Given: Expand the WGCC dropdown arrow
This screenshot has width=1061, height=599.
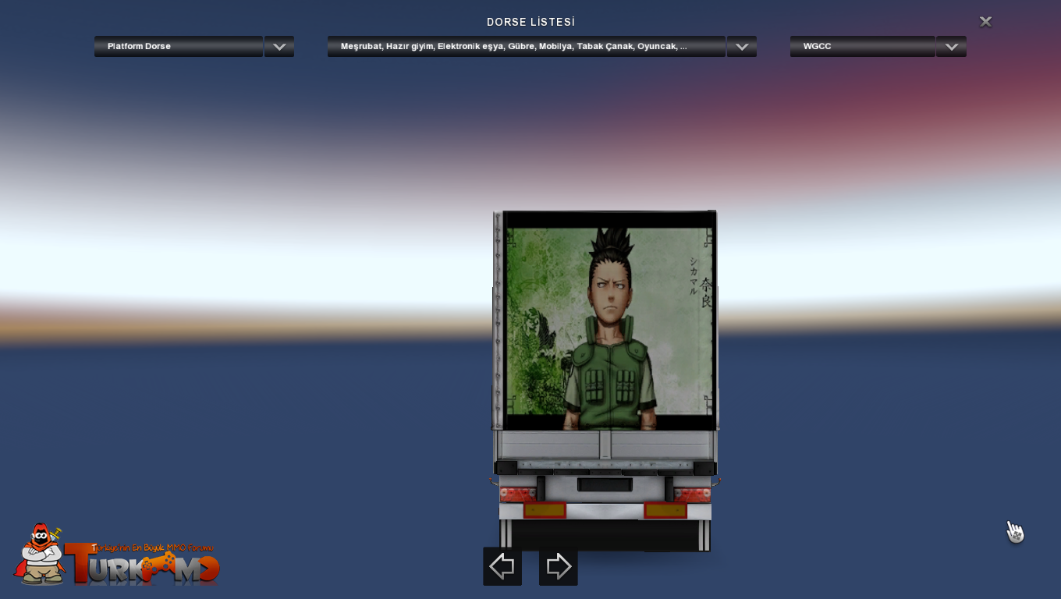Looking at the screenshot, I should [951, 47].
